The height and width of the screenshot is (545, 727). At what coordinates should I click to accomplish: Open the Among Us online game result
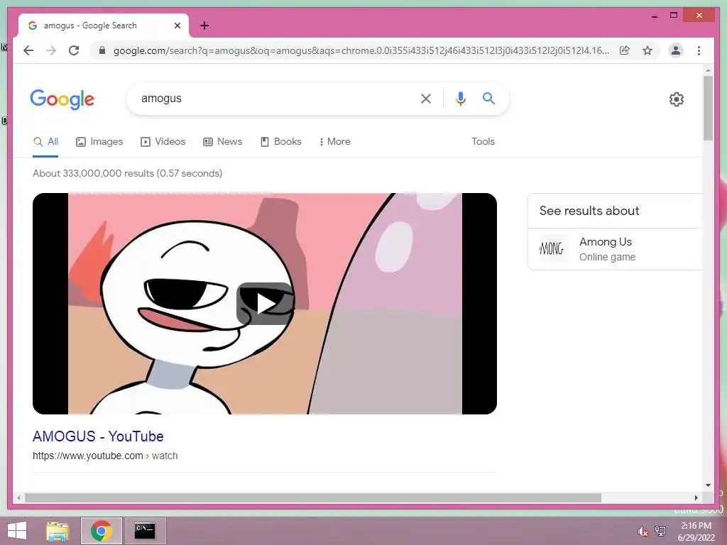pos(616,249)
